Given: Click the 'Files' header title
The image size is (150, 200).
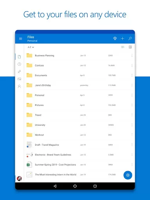Looking at the screenshot, I should pyautogui.click(x=31, y=37).
